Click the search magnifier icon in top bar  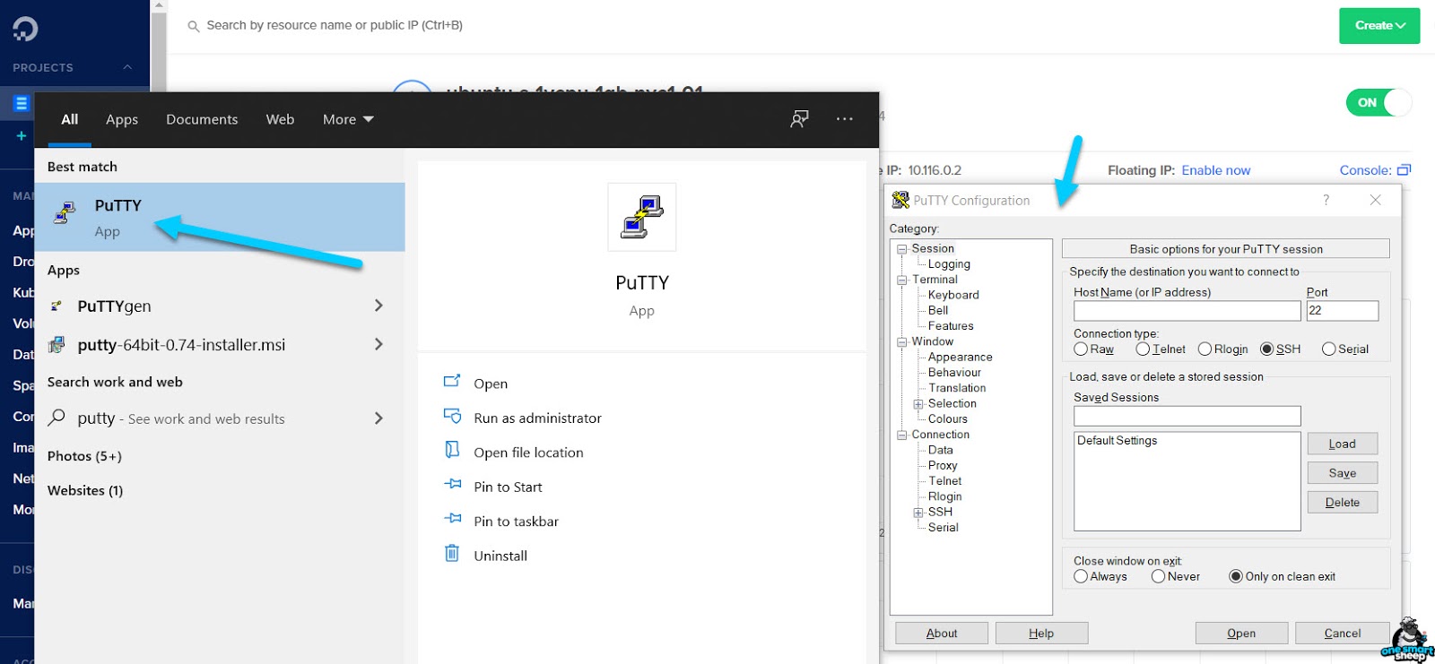point(193,27)
